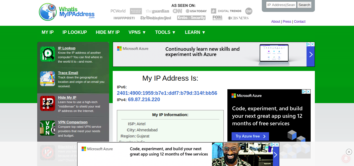Click the Search button
This screenshot has height=166, width=354.
pyautogui.click(x=304, y=5)
